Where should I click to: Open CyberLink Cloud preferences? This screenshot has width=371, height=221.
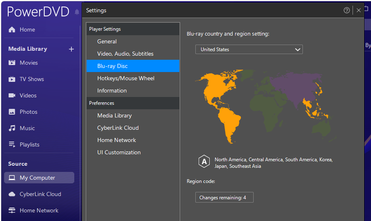coord(133,128)
